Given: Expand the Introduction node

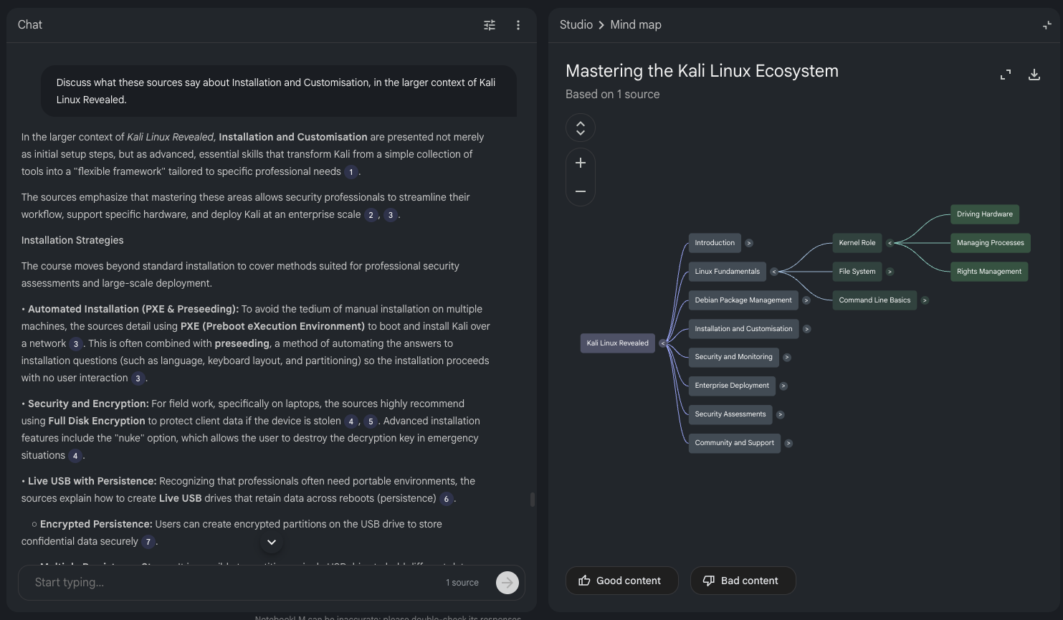Looking at the screenshot, I should (x=749, y=243).
